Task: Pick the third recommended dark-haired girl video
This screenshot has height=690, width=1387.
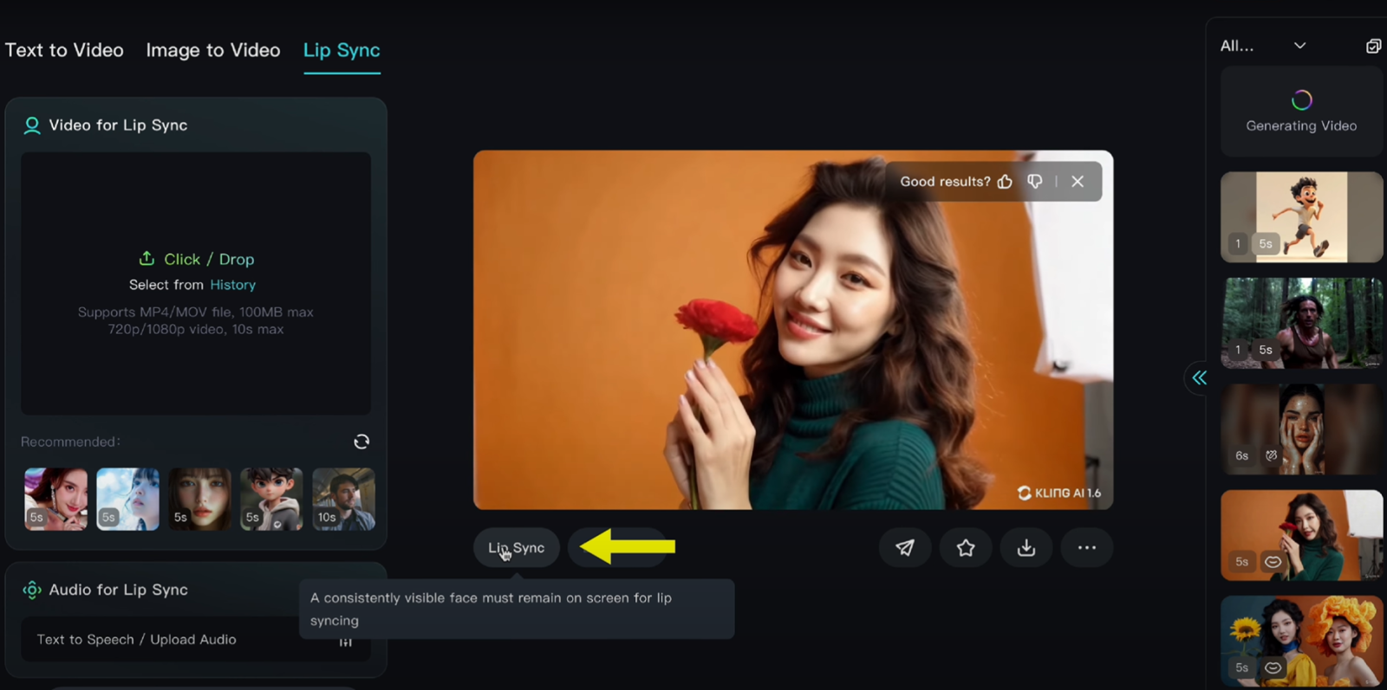Action: point(200,499)
